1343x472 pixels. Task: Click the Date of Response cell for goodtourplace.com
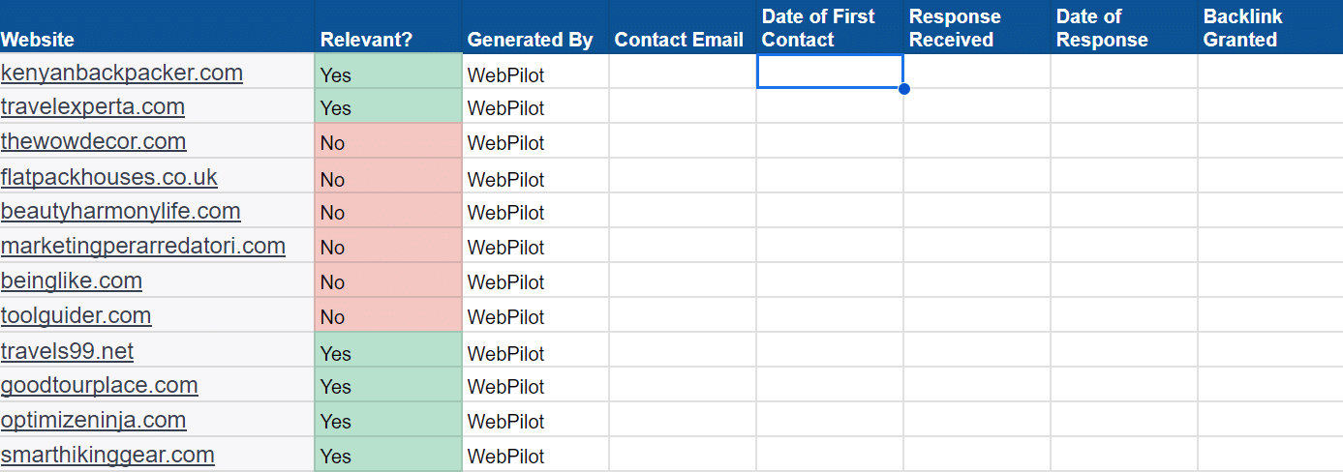(x=1124, y=386)
